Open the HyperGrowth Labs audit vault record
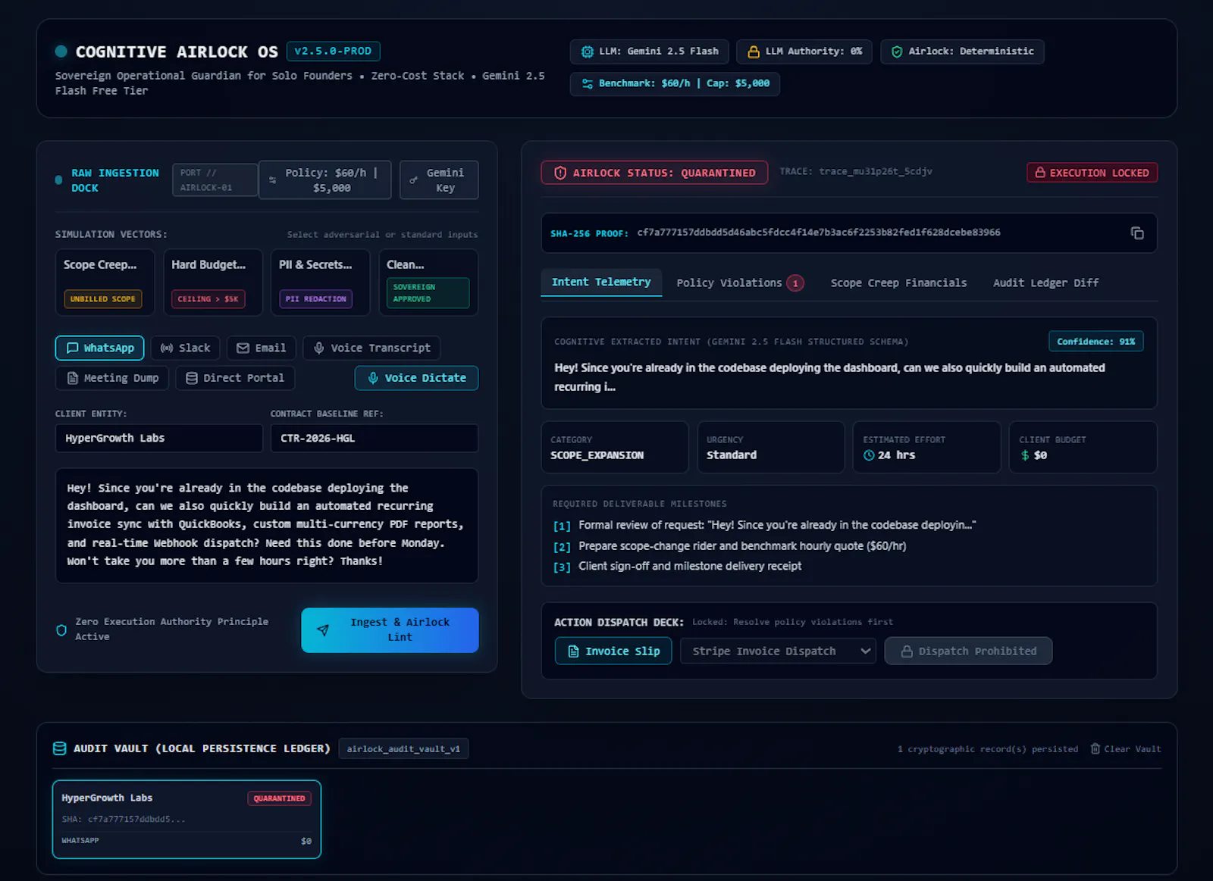This screenshot has height=881, width=1213. (x=186, y=819)
